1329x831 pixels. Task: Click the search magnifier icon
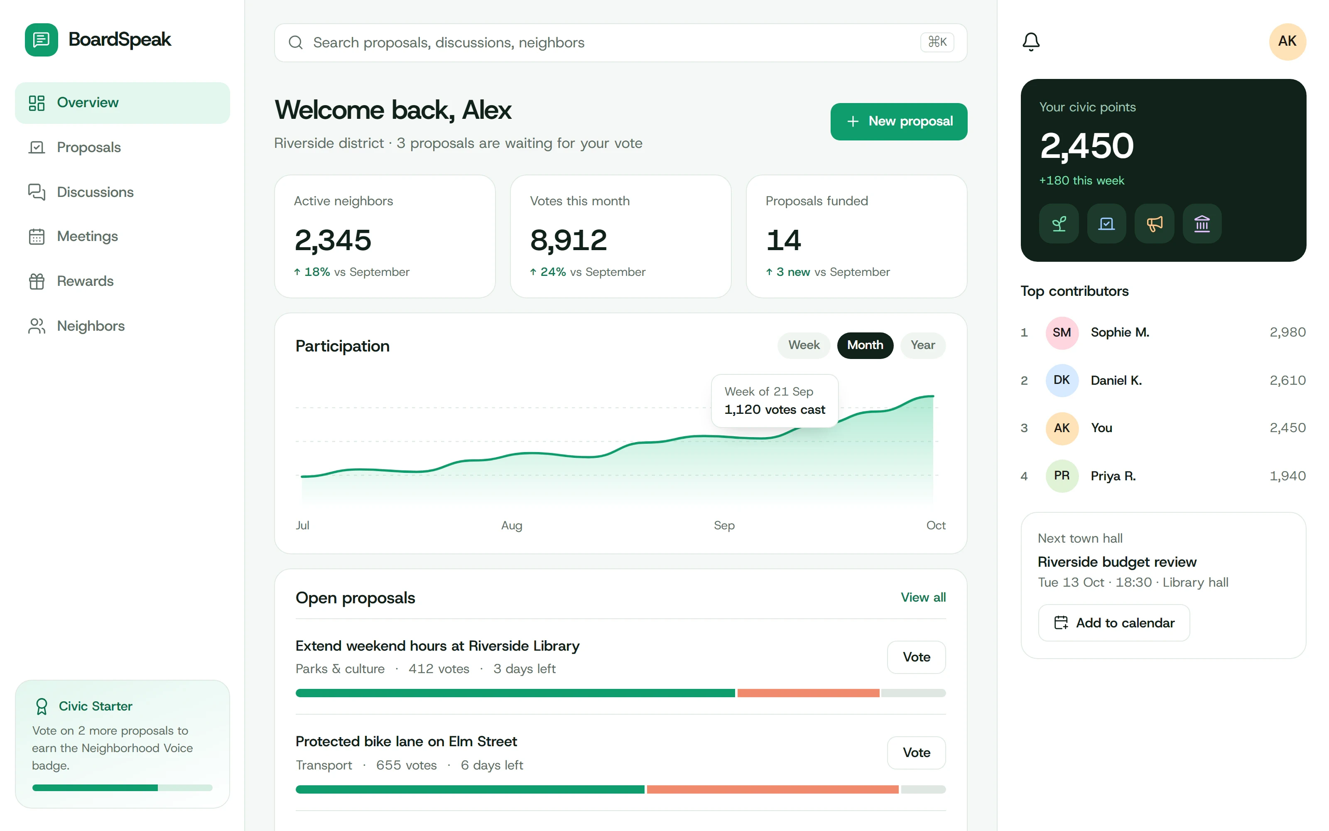295,42
